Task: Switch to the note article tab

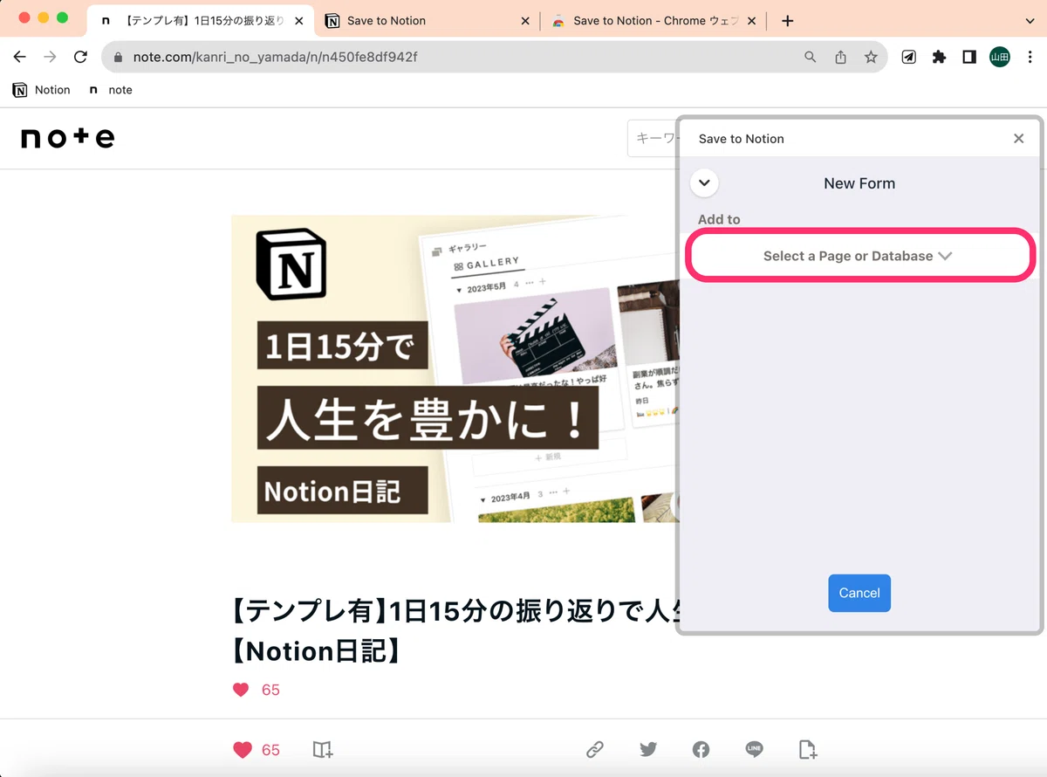Action: coord(201,20)
